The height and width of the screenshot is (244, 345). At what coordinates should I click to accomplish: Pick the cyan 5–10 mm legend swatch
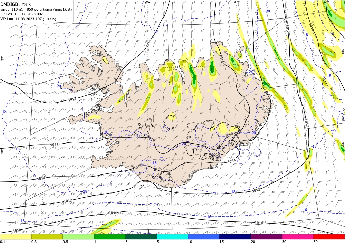click(x=172, y=236)
